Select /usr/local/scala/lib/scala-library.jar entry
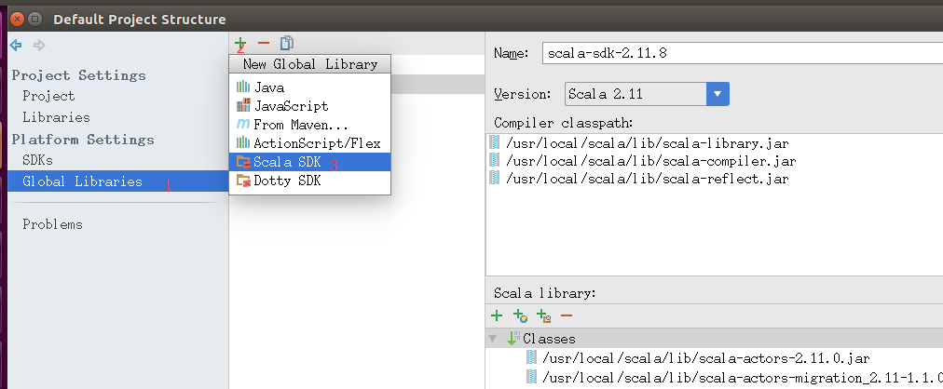 pyautogui.click(x=647, y=143)
